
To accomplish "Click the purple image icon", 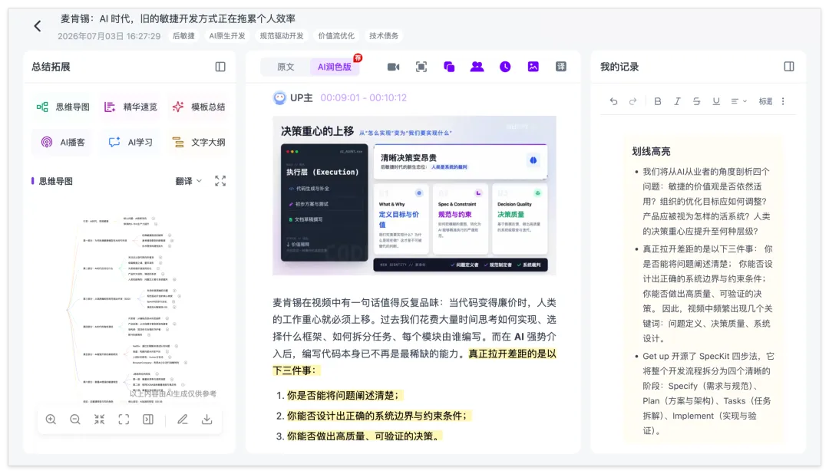I will 533,67.
